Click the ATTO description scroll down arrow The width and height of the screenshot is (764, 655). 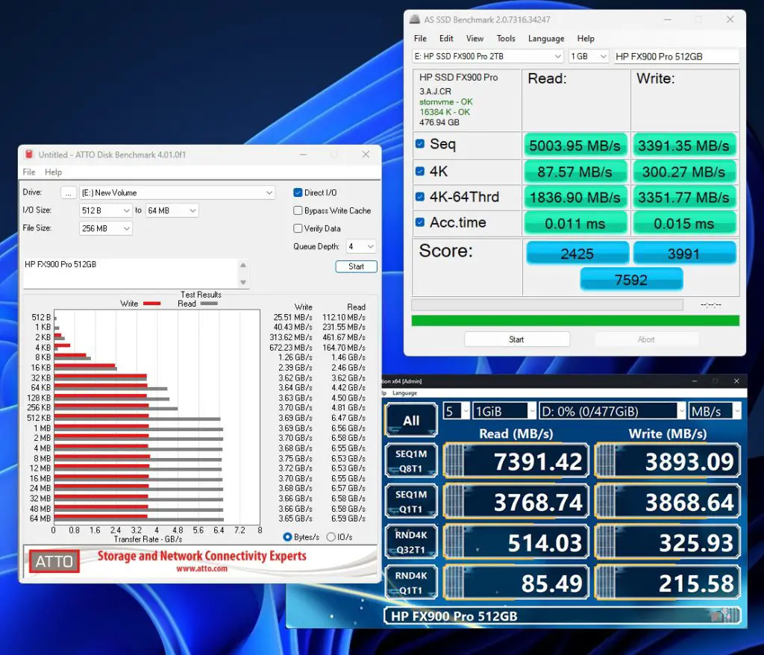(x=243, y=282)
